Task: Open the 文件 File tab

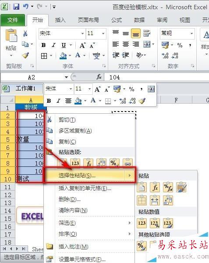Action: 13,20
